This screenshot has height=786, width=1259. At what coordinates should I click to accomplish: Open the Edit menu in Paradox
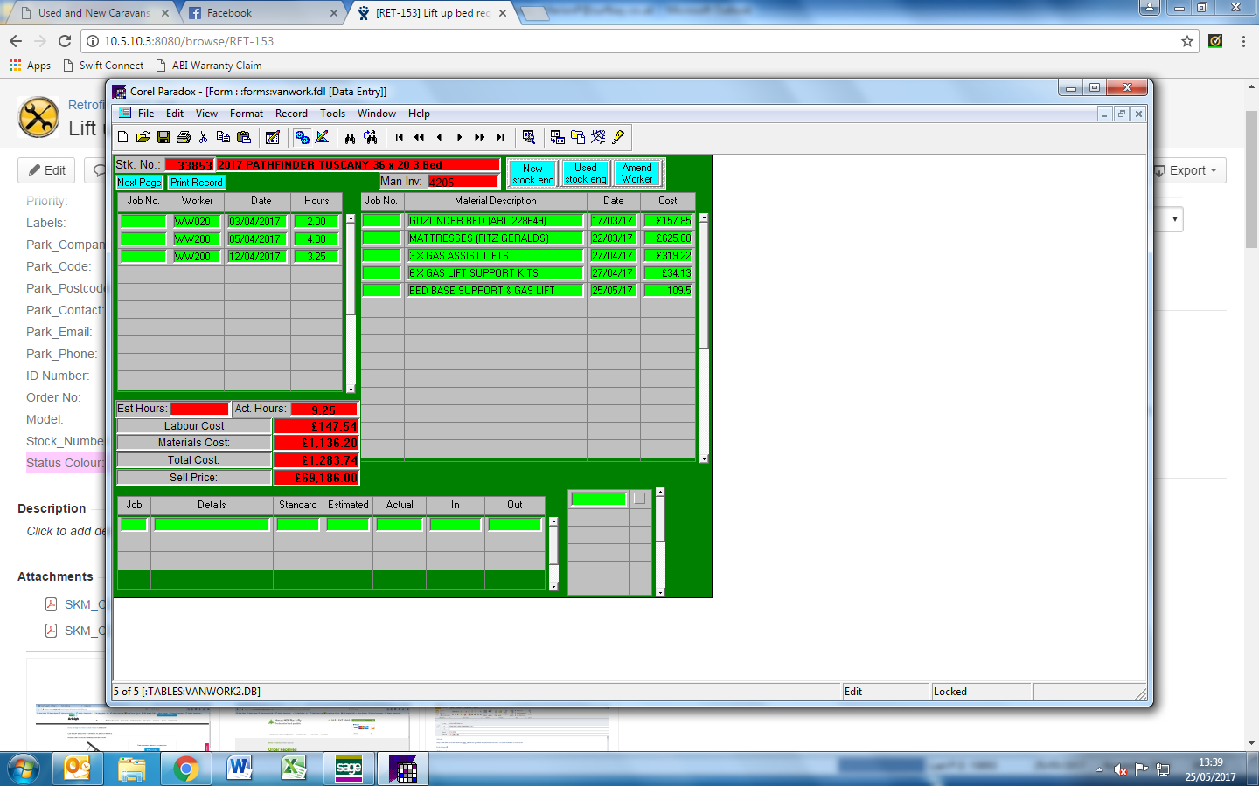tap(175, 114)
